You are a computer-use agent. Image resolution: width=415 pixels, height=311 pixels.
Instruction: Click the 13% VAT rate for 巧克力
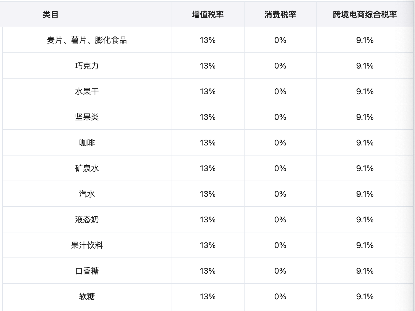208,66
